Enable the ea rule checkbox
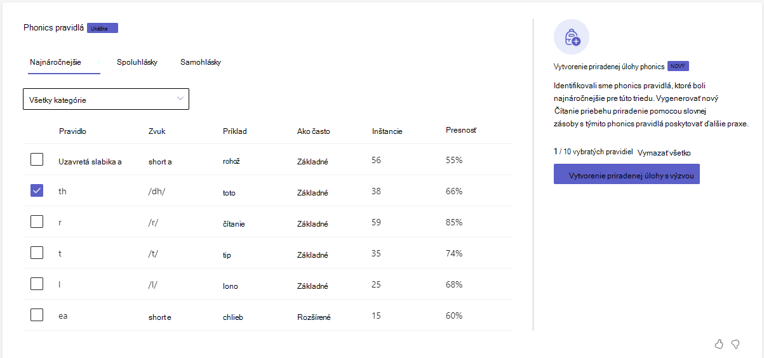Image resolution: width=764 pixels, height=358 pixels. (37, 315)
